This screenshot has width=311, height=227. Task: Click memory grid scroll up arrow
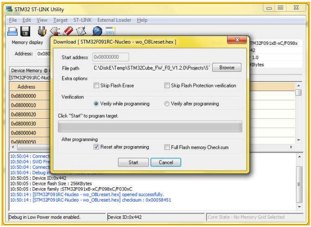298,86
